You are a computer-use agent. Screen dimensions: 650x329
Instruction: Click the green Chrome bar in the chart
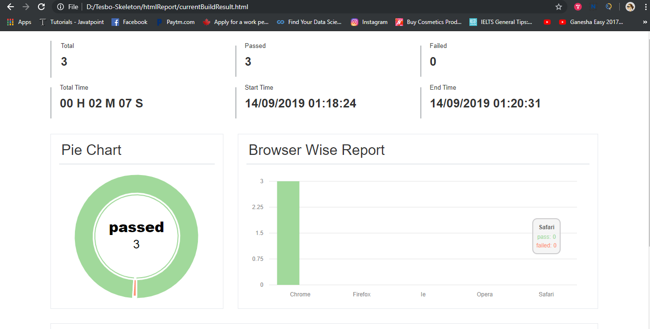click(288, 233)
